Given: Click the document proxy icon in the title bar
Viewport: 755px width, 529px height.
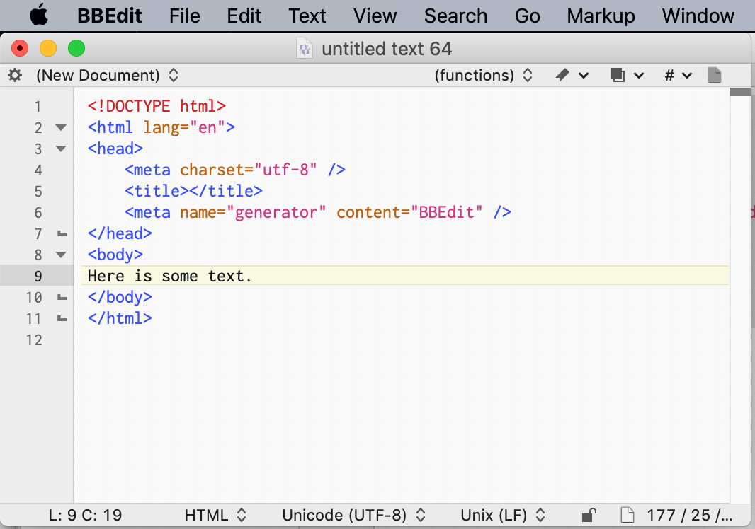Looking at the screenshot, I should click(x=305, y=49).
